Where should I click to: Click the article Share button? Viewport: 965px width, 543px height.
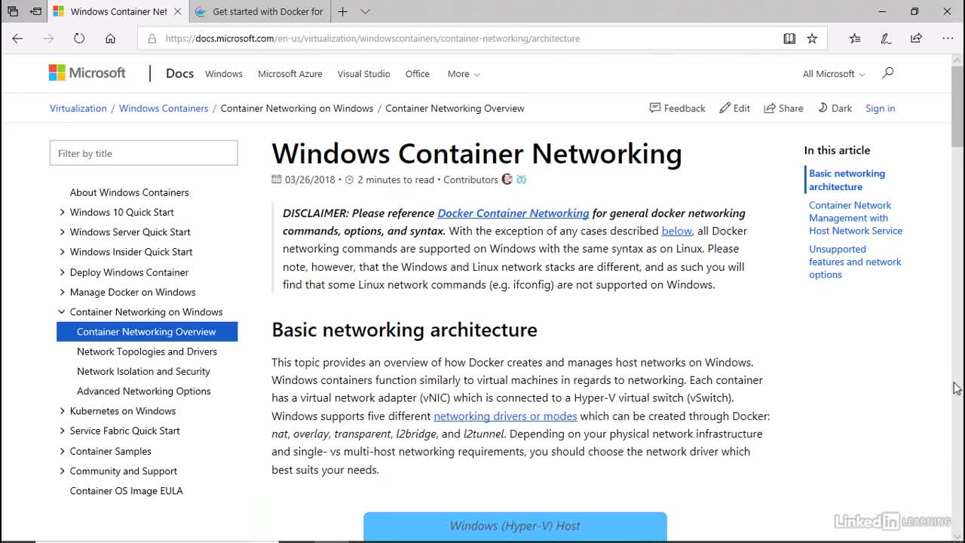783,109
